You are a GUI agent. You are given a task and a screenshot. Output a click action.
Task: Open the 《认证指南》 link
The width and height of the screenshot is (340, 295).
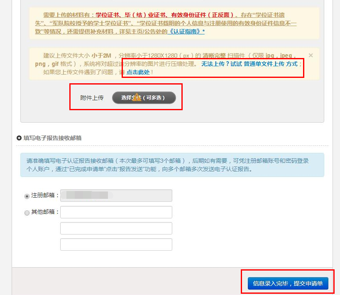[186, 31]
